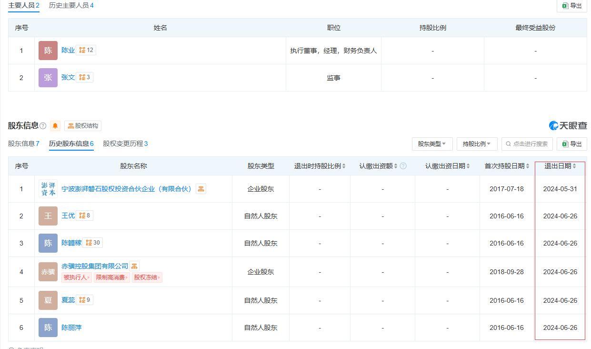The width and height of the screenshot is (591, 349).
Task: Open the 历史主要人员 4 tab
Action: click(x=71, y=5)
